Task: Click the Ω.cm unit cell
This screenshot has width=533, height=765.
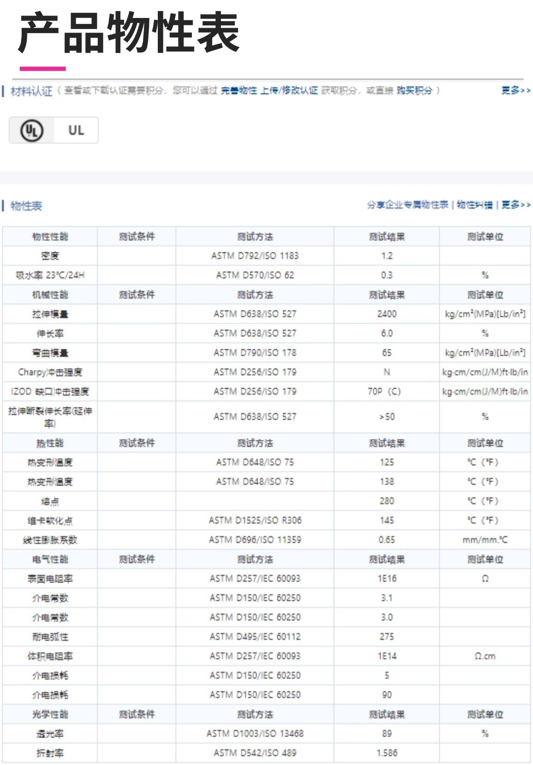Action: [485, 656]
